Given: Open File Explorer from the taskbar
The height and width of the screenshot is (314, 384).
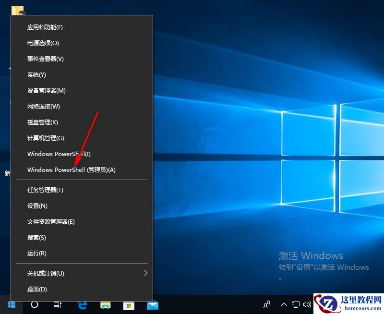Looking at the screenshot, I should coord(105,305).
